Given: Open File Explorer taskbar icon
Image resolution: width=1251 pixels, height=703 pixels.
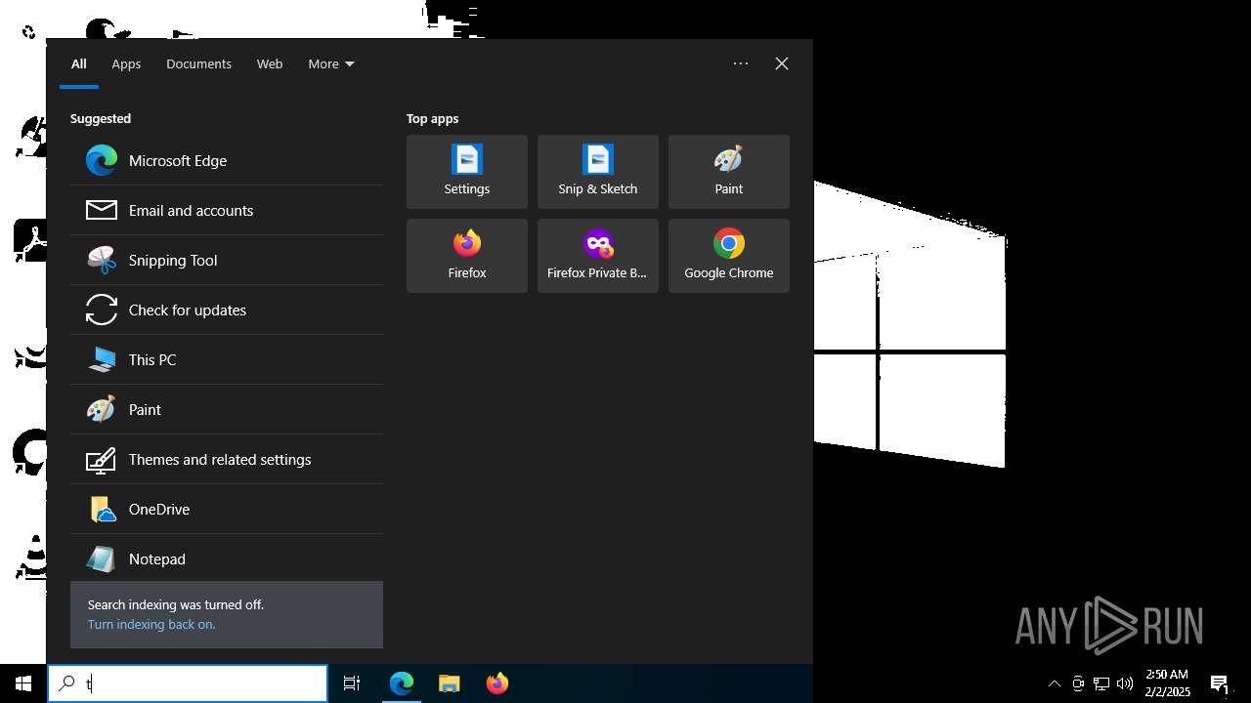Looking at the screenshot, I should (450, 683).
